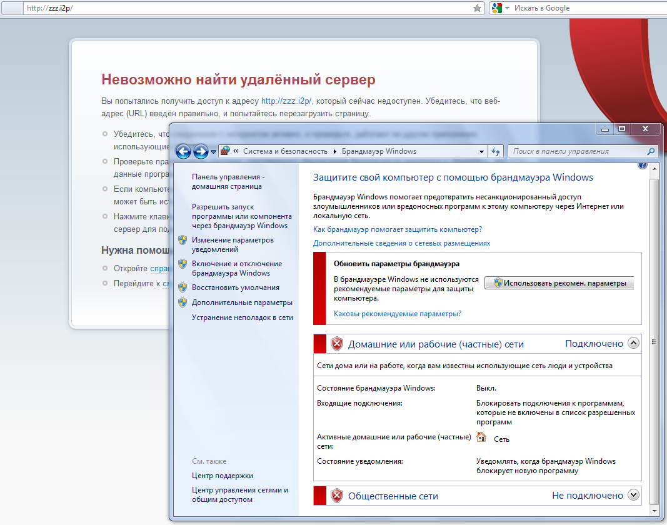Select 'Система и безопасность' breadcrumb
Screen dimensions: 667x525
(x=285, y=151)
